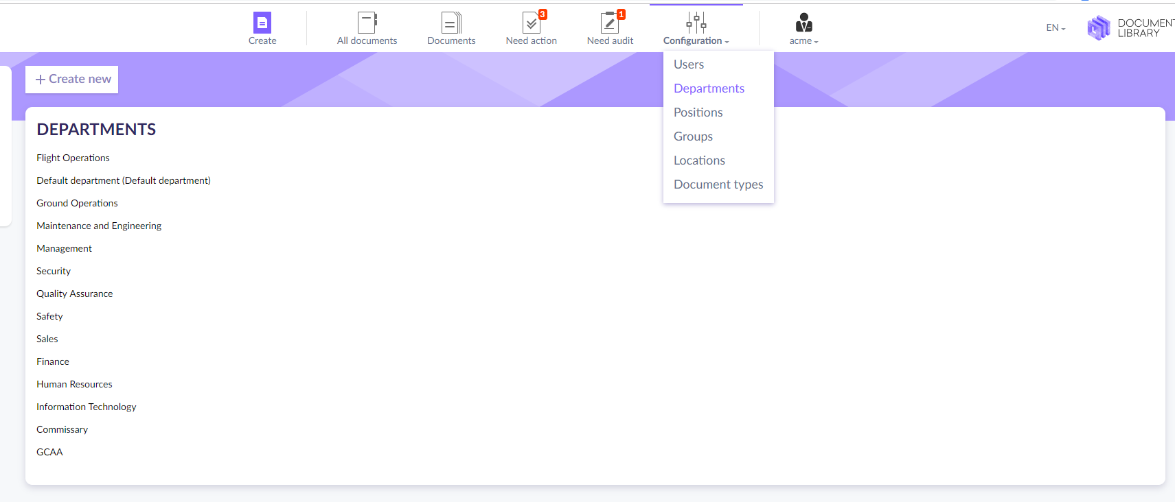Collapse the Configuration dropdown menu

coord(696,41)
